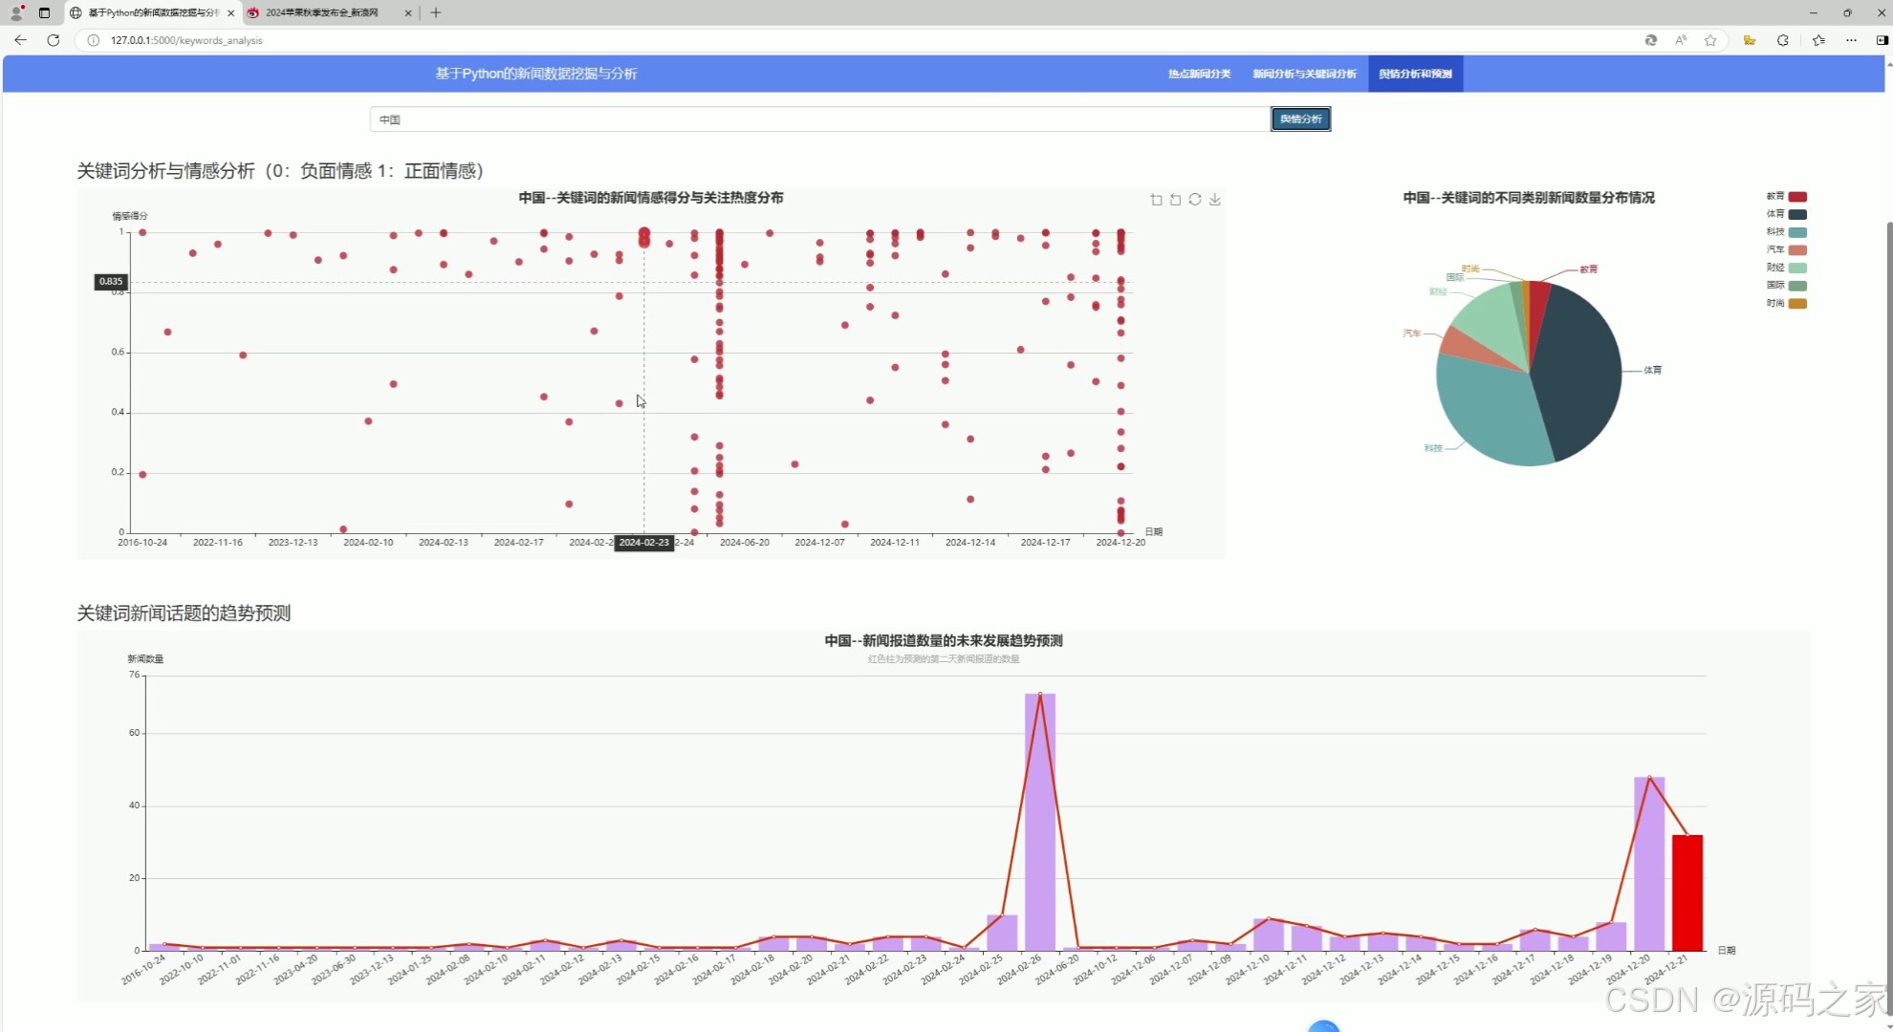Open browser settings and more menu
The height and width of the screenshot is (1032, 1893).
coord(1851,40)
